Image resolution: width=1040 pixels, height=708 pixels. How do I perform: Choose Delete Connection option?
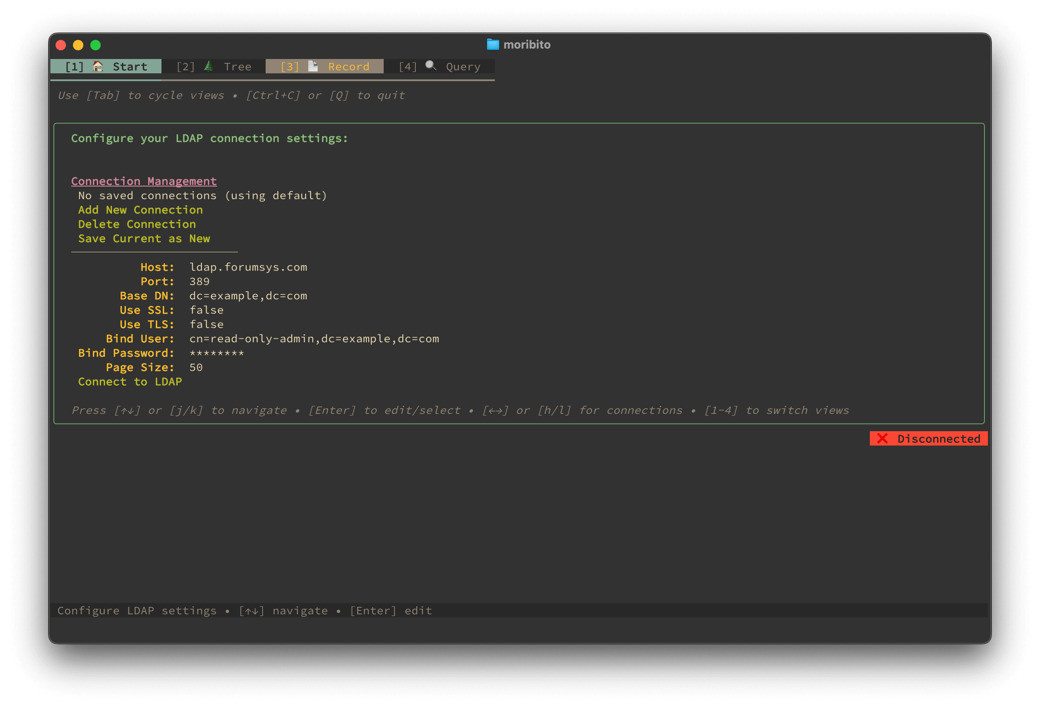click(x=137, y=224)
